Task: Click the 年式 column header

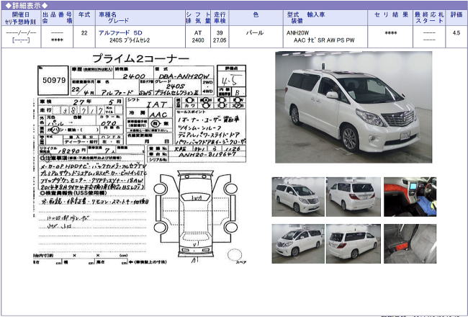Action: click(x=84, y=14)
